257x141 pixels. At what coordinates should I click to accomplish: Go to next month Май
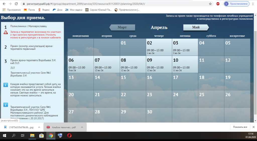pos(196,27)
